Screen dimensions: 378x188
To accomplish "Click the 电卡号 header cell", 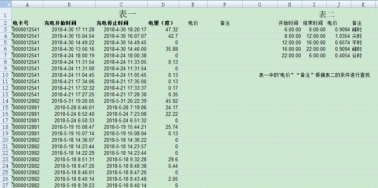I will pyautogui.click(x=28, y=23).
